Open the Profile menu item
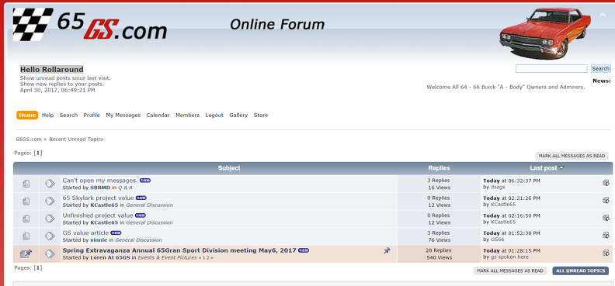Screen dimensions: 615x286 coord(92,115)
